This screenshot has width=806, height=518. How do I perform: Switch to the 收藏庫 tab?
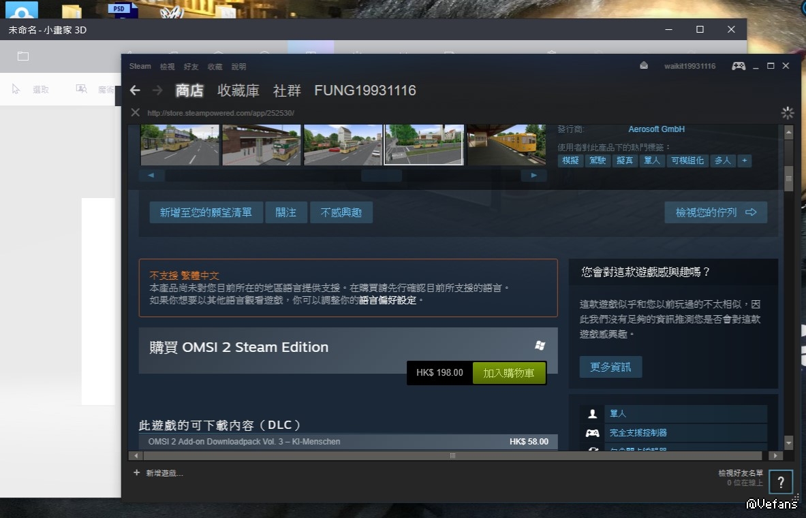[238, 91]
